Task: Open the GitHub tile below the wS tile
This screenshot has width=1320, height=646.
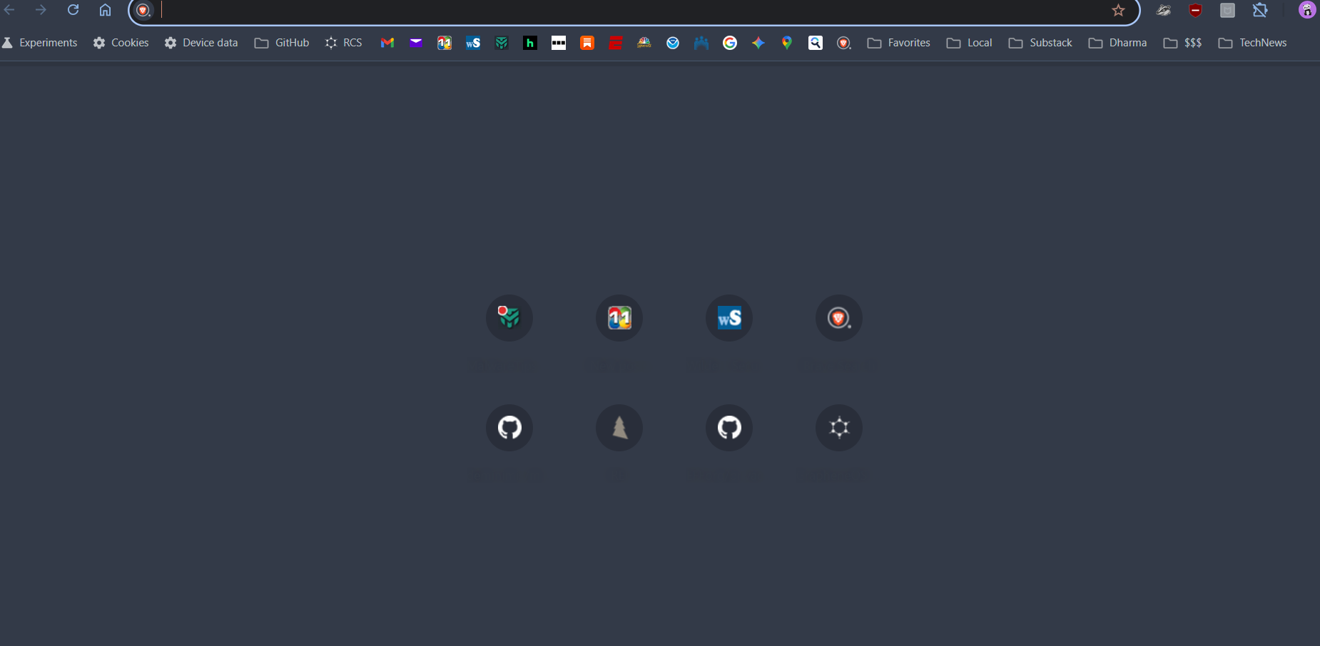Action: pyautogui.click(x=729, y=428)
